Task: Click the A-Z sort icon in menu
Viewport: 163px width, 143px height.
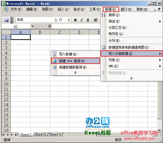Action: tap(104, 15)
